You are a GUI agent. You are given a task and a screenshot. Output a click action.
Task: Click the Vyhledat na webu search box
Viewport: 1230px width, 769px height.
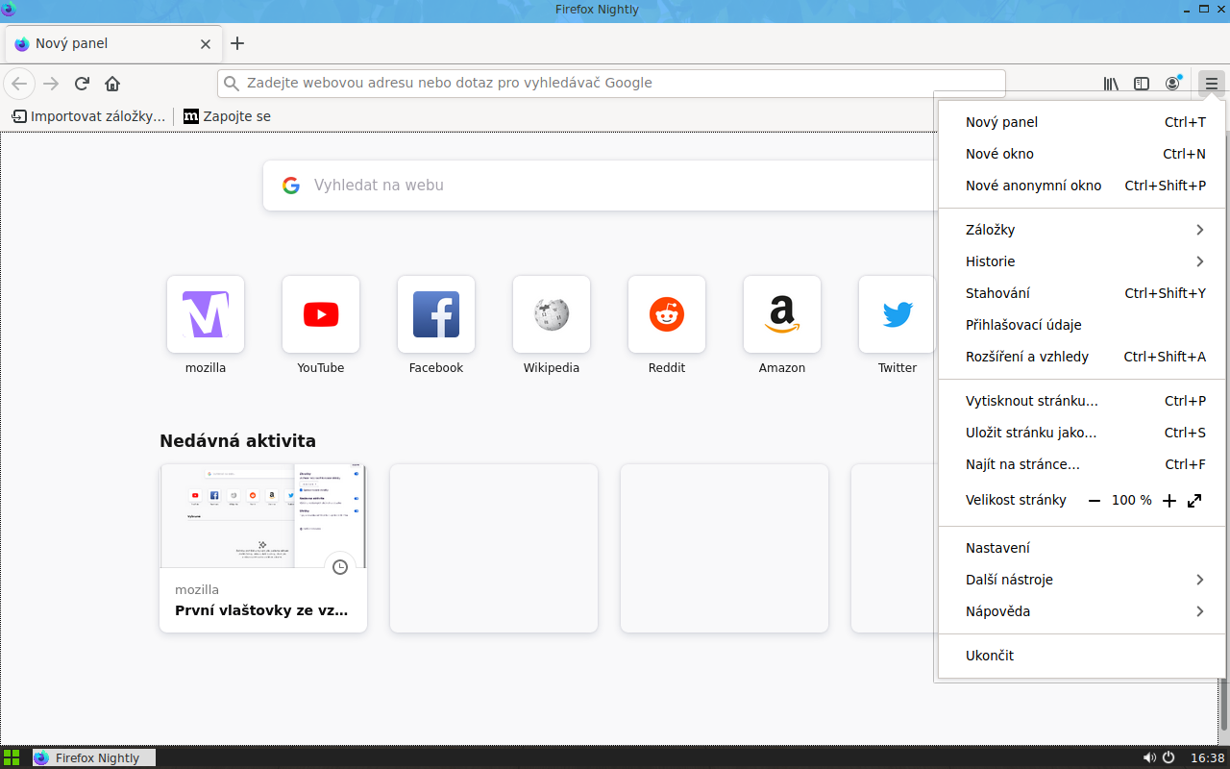pyautogui.click(x=600, y=186)
